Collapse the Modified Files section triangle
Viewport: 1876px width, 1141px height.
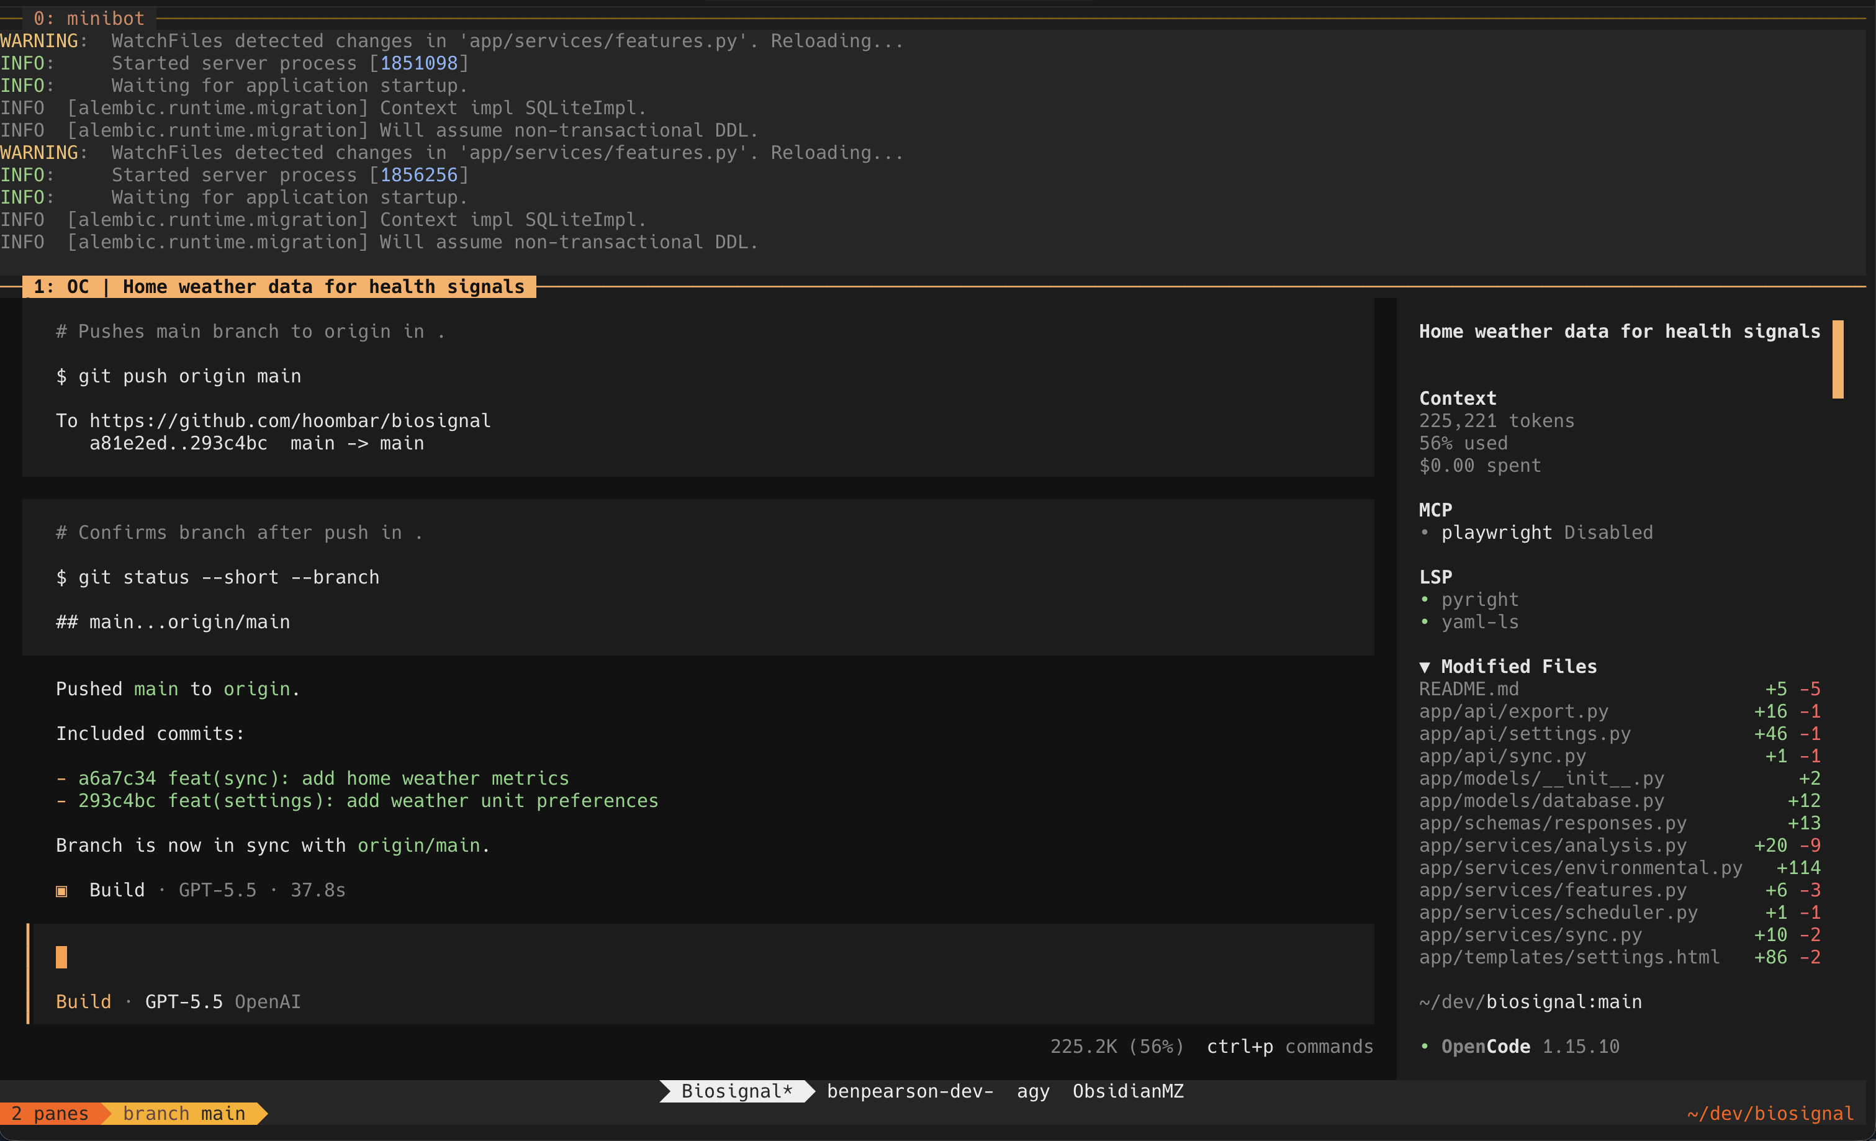pos(1425,667)
